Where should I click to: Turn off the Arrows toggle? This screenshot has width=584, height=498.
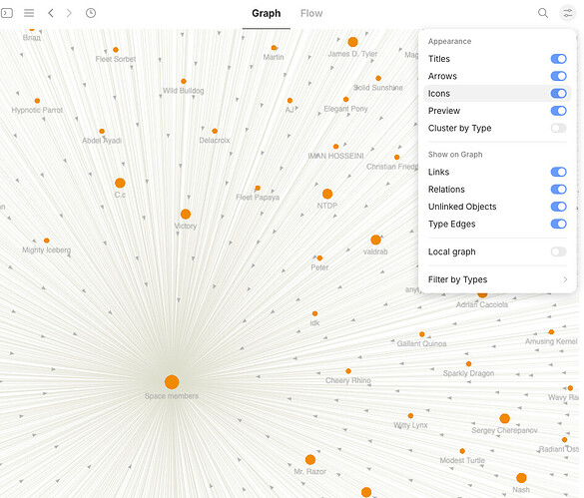click(x=558, y=76)
